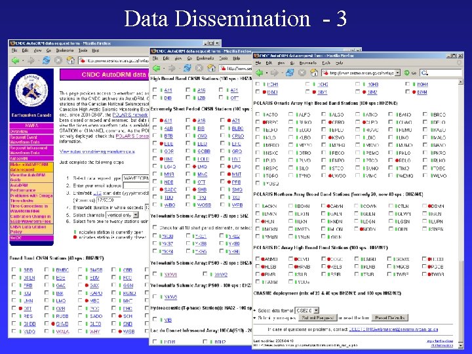This screenshot has width=472, height=354.
Task: Check the KSVO station box
Action: pos(324,137)
